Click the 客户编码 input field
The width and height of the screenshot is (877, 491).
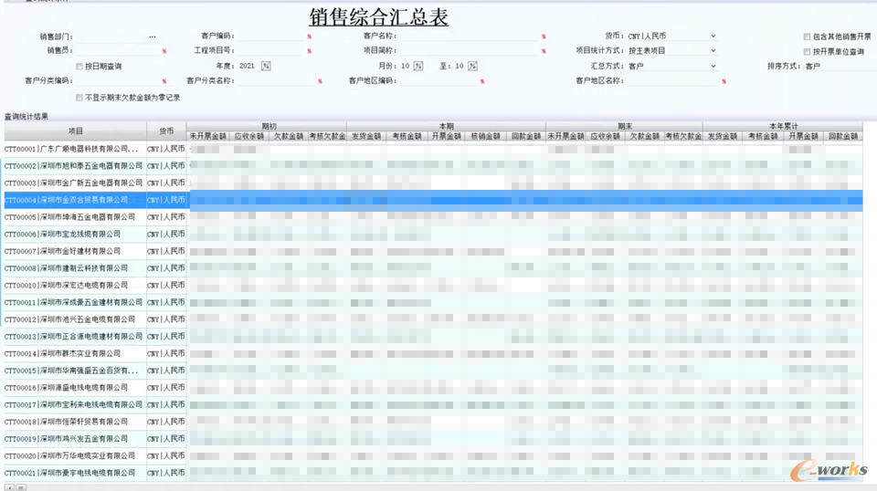click(x=270, y=37)
